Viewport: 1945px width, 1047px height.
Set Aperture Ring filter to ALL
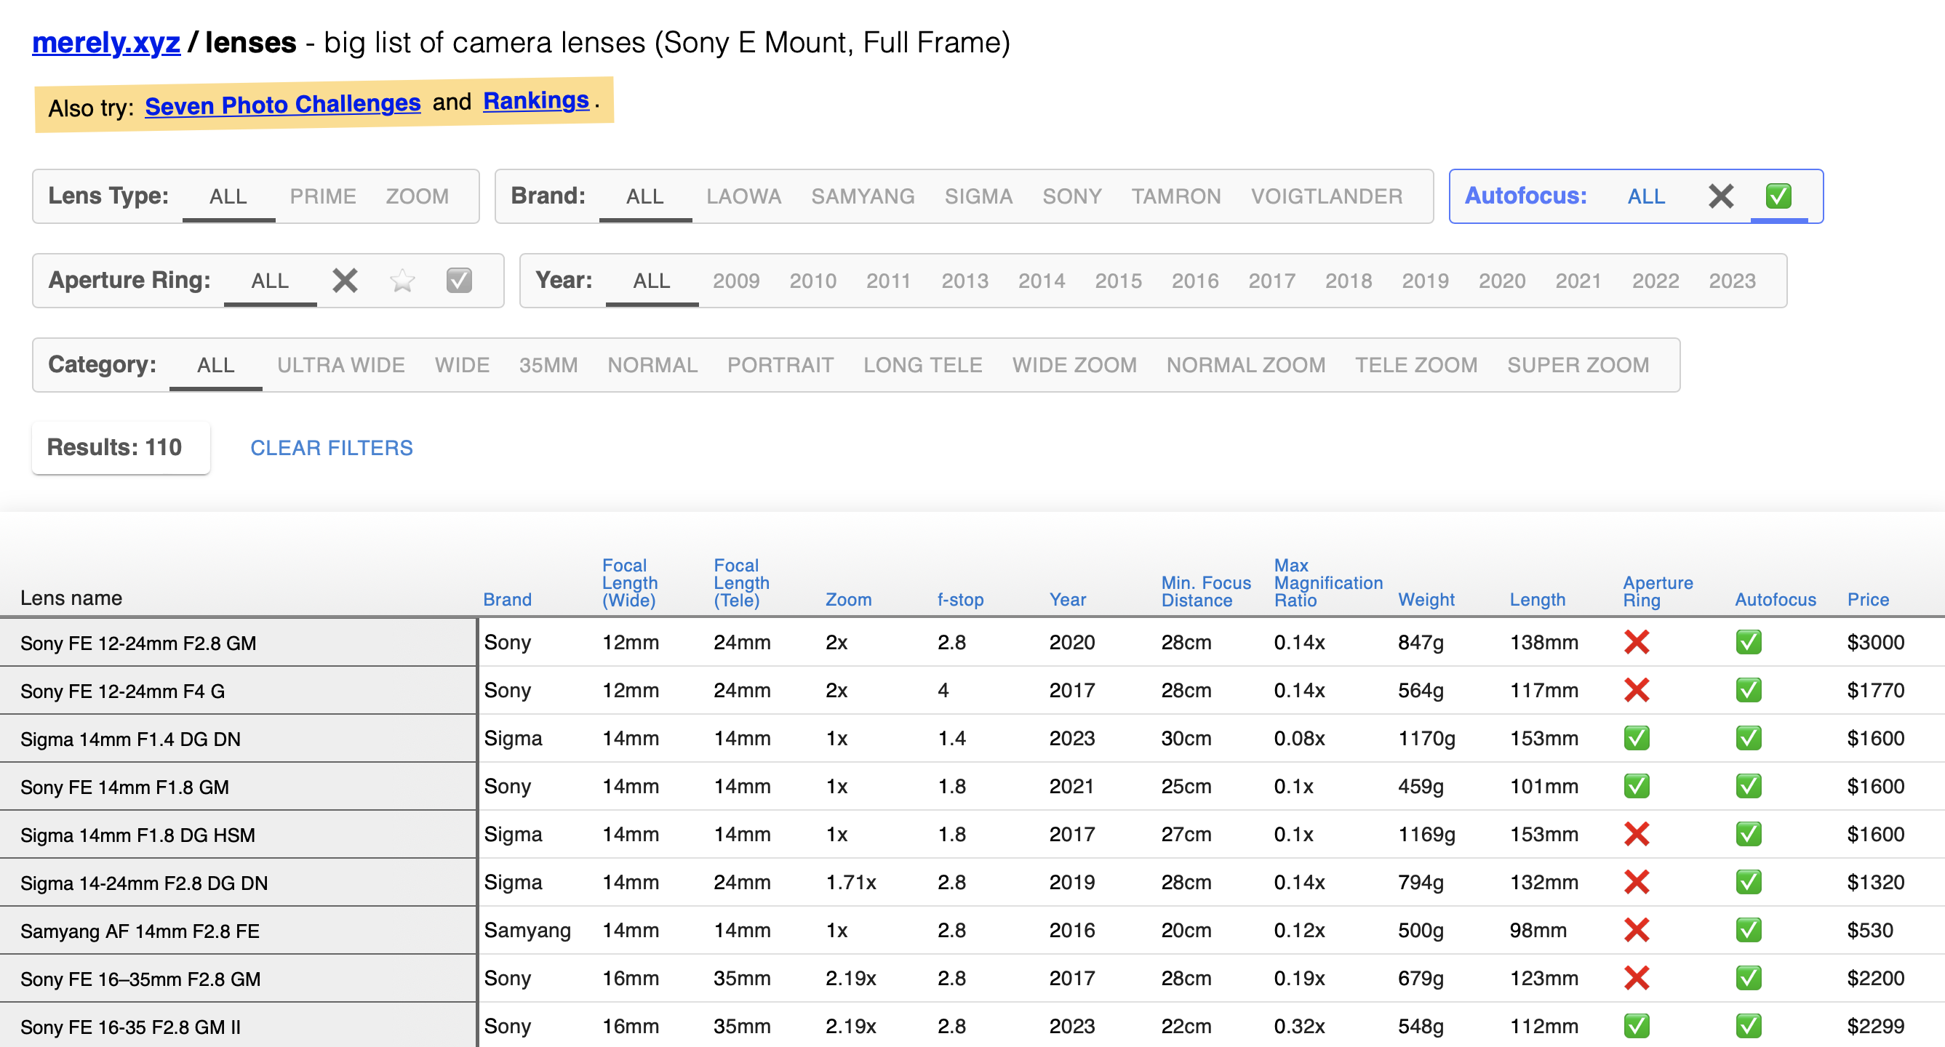(x=270, y=281)
